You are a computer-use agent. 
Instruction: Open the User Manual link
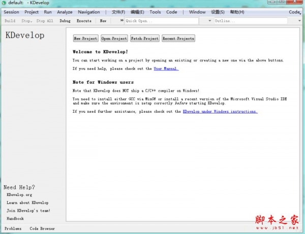(166, 69)
